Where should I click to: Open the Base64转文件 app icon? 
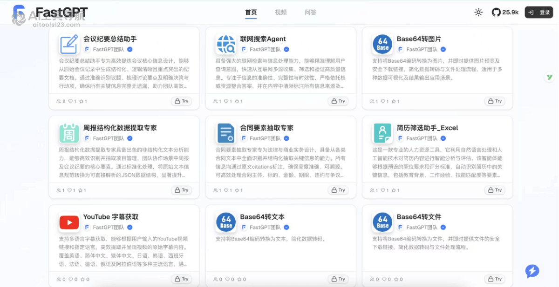tap(382, 222)
